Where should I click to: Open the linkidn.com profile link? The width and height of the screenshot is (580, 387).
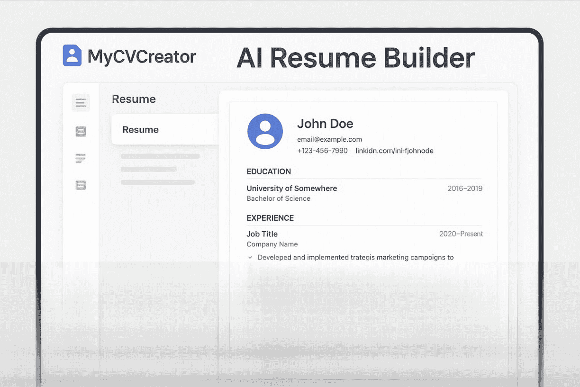[x=394, y=151]
